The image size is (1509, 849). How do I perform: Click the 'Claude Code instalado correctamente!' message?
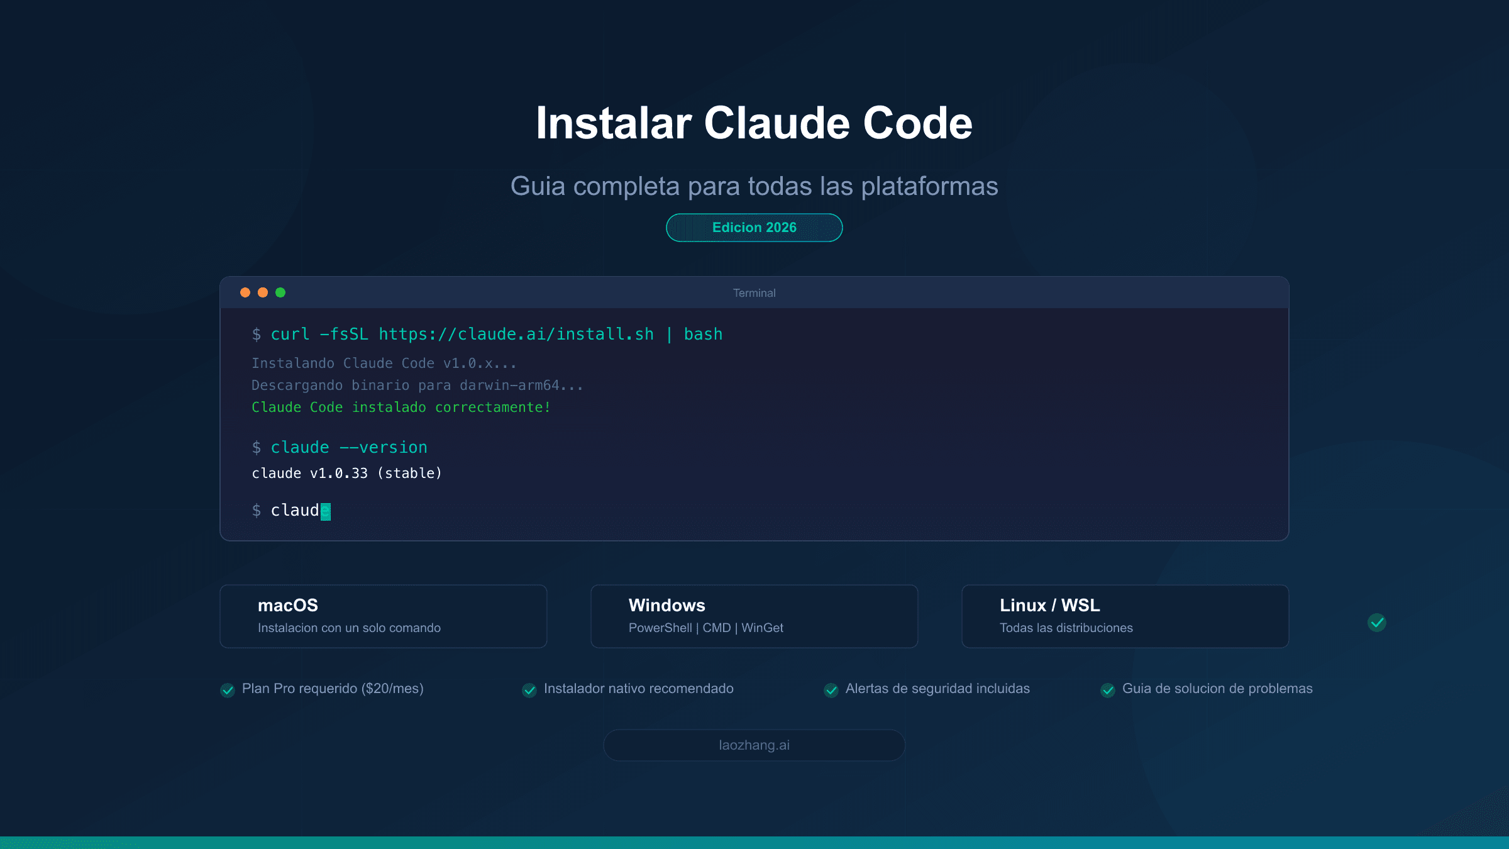[401, 407]
